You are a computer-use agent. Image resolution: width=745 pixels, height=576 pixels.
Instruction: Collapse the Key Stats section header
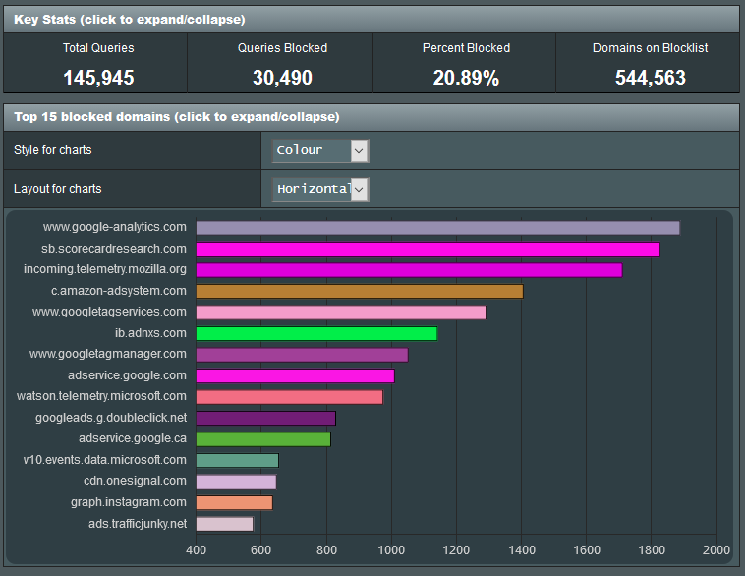pos(372,20)
